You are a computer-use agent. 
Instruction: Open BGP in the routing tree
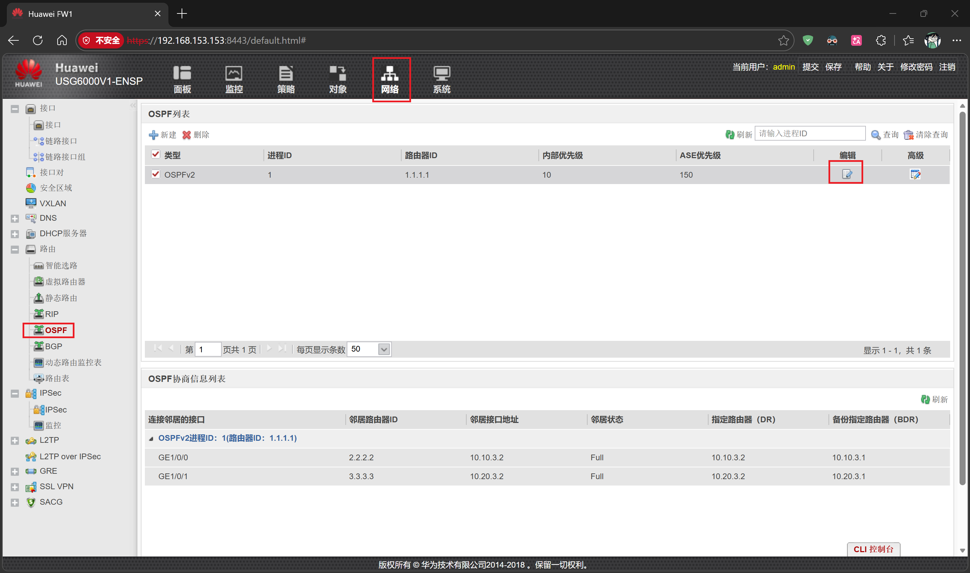click(x=53, y=346)
